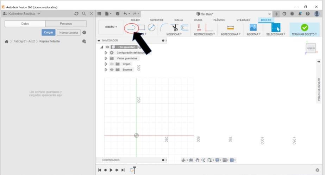Switch to the SÓLIDO tab
The image size is (325, 175).
coord(135,20)
